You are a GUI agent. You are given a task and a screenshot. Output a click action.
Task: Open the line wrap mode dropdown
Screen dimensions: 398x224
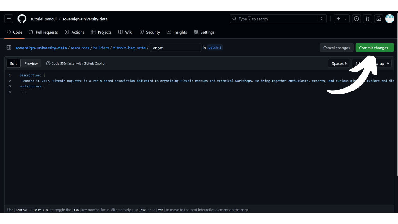pyautogui.click(x=382, y=63)
